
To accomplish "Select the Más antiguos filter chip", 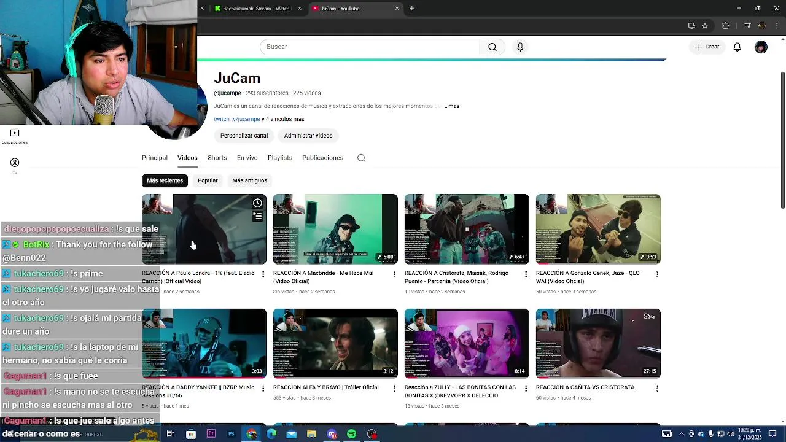I will (250, 180).
